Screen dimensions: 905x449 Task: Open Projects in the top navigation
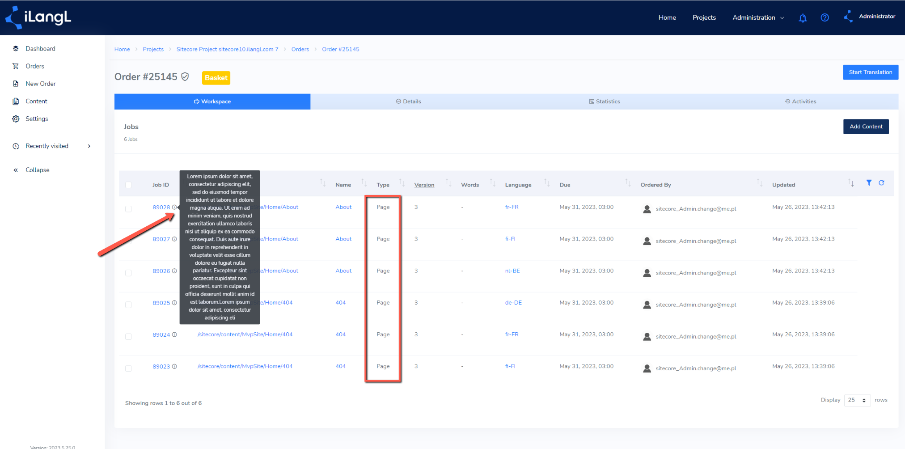(704, 17)
